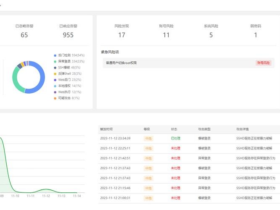This screenshot has height=210, width=280.
Task: Click the green 已处理 status
Action: (176, 139)
